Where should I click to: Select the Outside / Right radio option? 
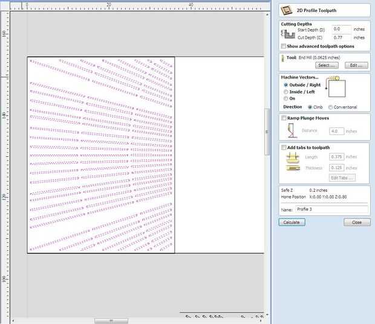pyautogui.click(x=286, y=85)
